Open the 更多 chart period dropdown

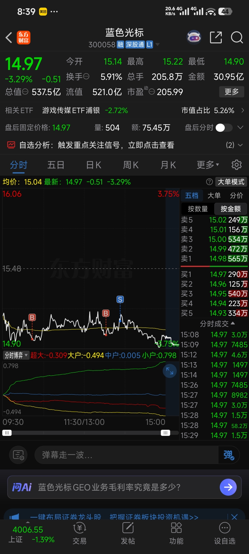(x=208, y=165)
